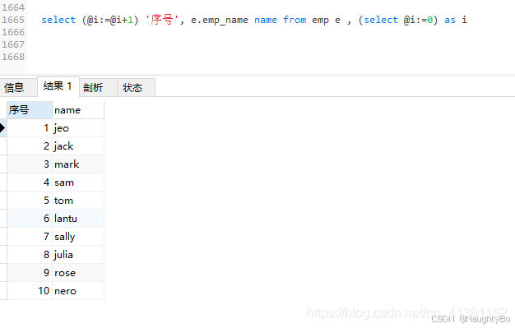The image size is (515, 328).
Task: Click the row indicator arrow beside jeo
Action: point(2,127)
